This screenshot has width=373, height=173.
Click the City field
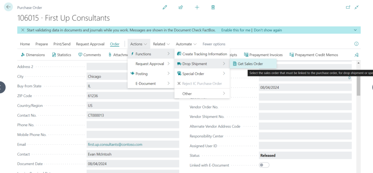pyautogui.click(x=133, y=76)
